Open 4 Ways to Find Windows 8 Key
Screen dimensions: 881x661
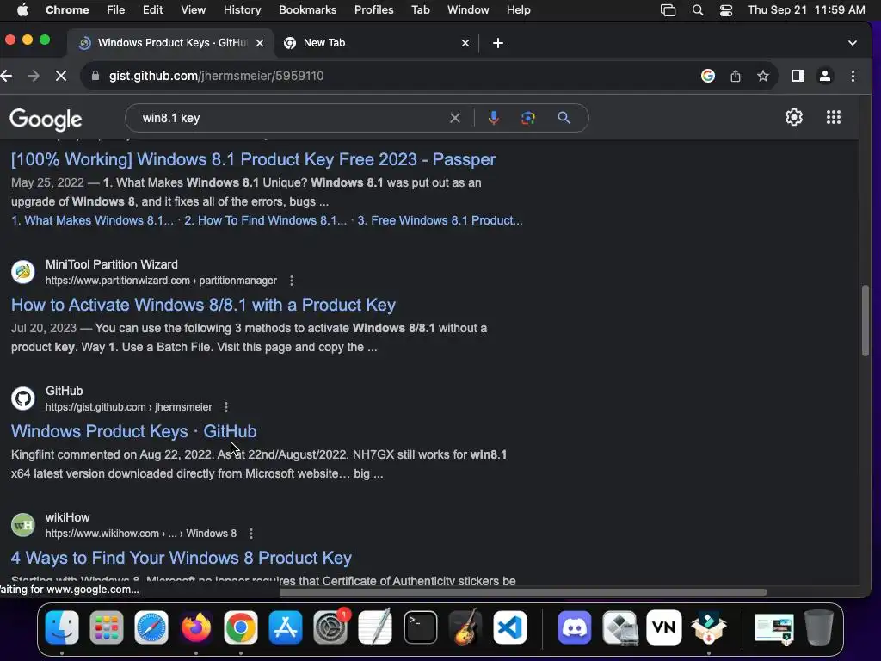point(182,558)
